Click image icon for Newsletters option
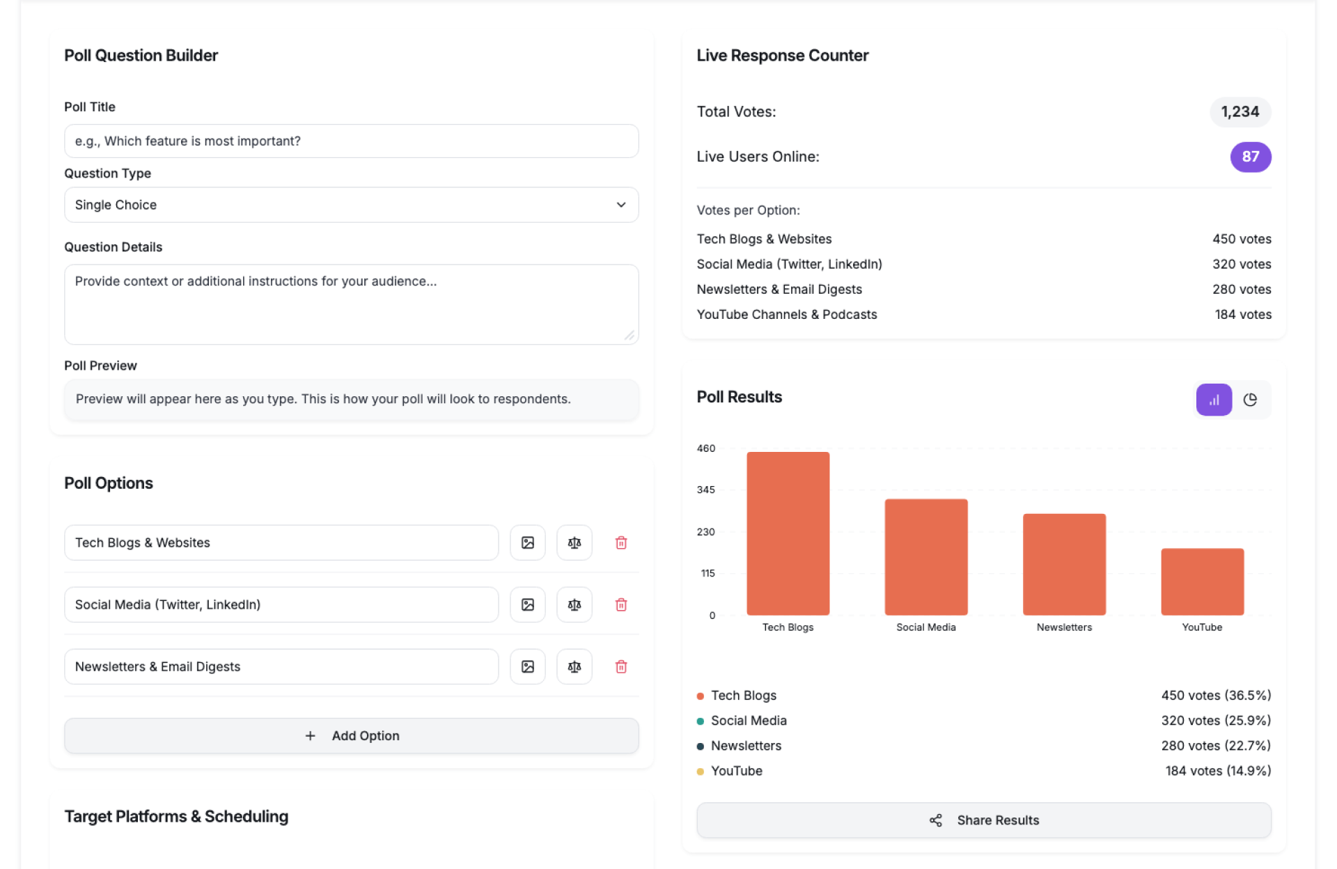This screenshot has width=1337, height=869. point(527,666)
